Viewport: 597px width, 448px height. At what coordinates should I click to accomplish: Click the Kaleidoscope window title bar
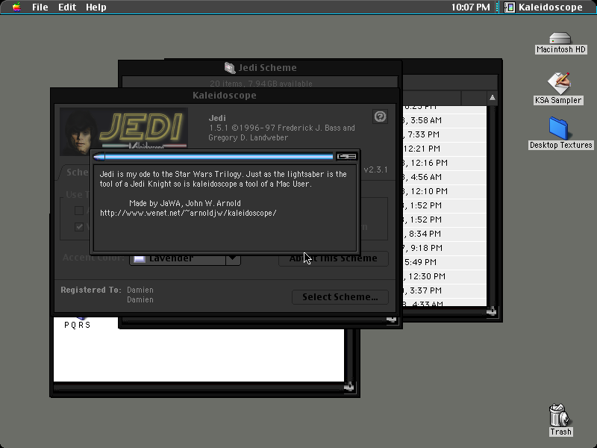(x=225, y=96)
